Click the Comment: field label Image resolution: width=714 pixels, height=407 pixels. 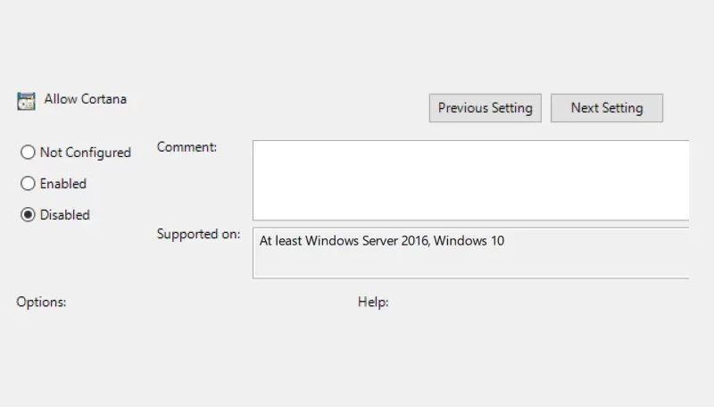(187, 147)
